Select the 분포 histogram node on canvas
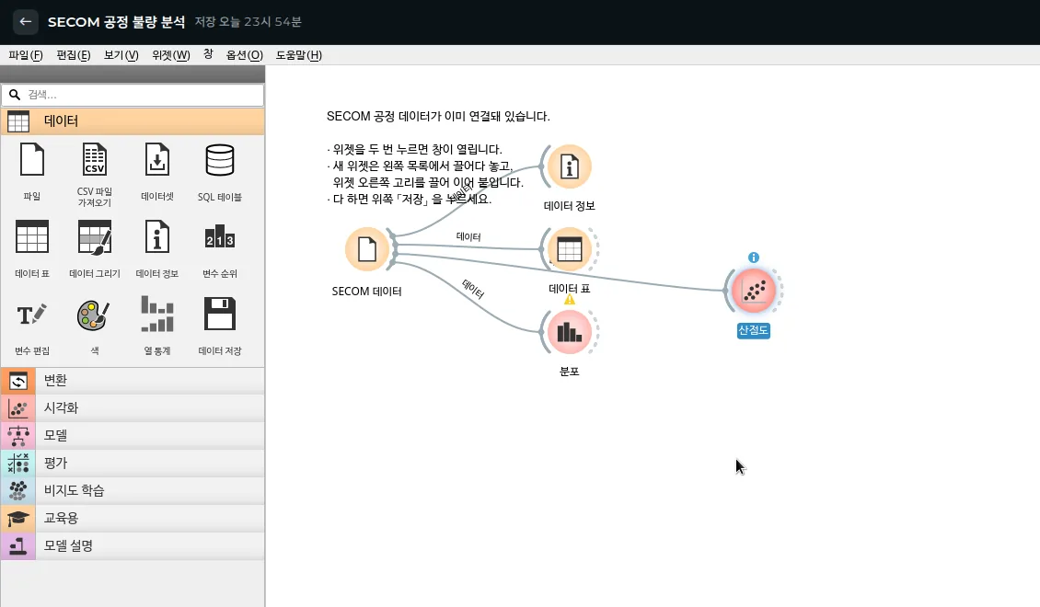The width and height of the screenshot is (1040, 607). [569, 332]
